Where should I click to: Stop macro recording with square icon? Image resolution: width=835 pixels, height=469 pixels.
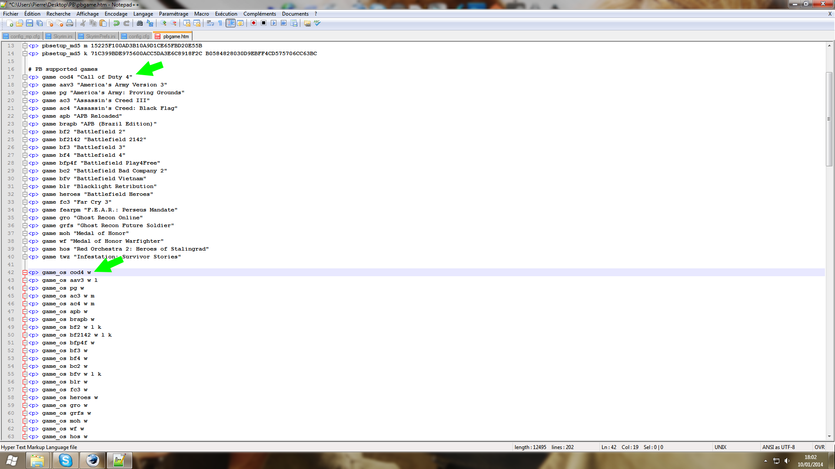[x=263, y=23]
